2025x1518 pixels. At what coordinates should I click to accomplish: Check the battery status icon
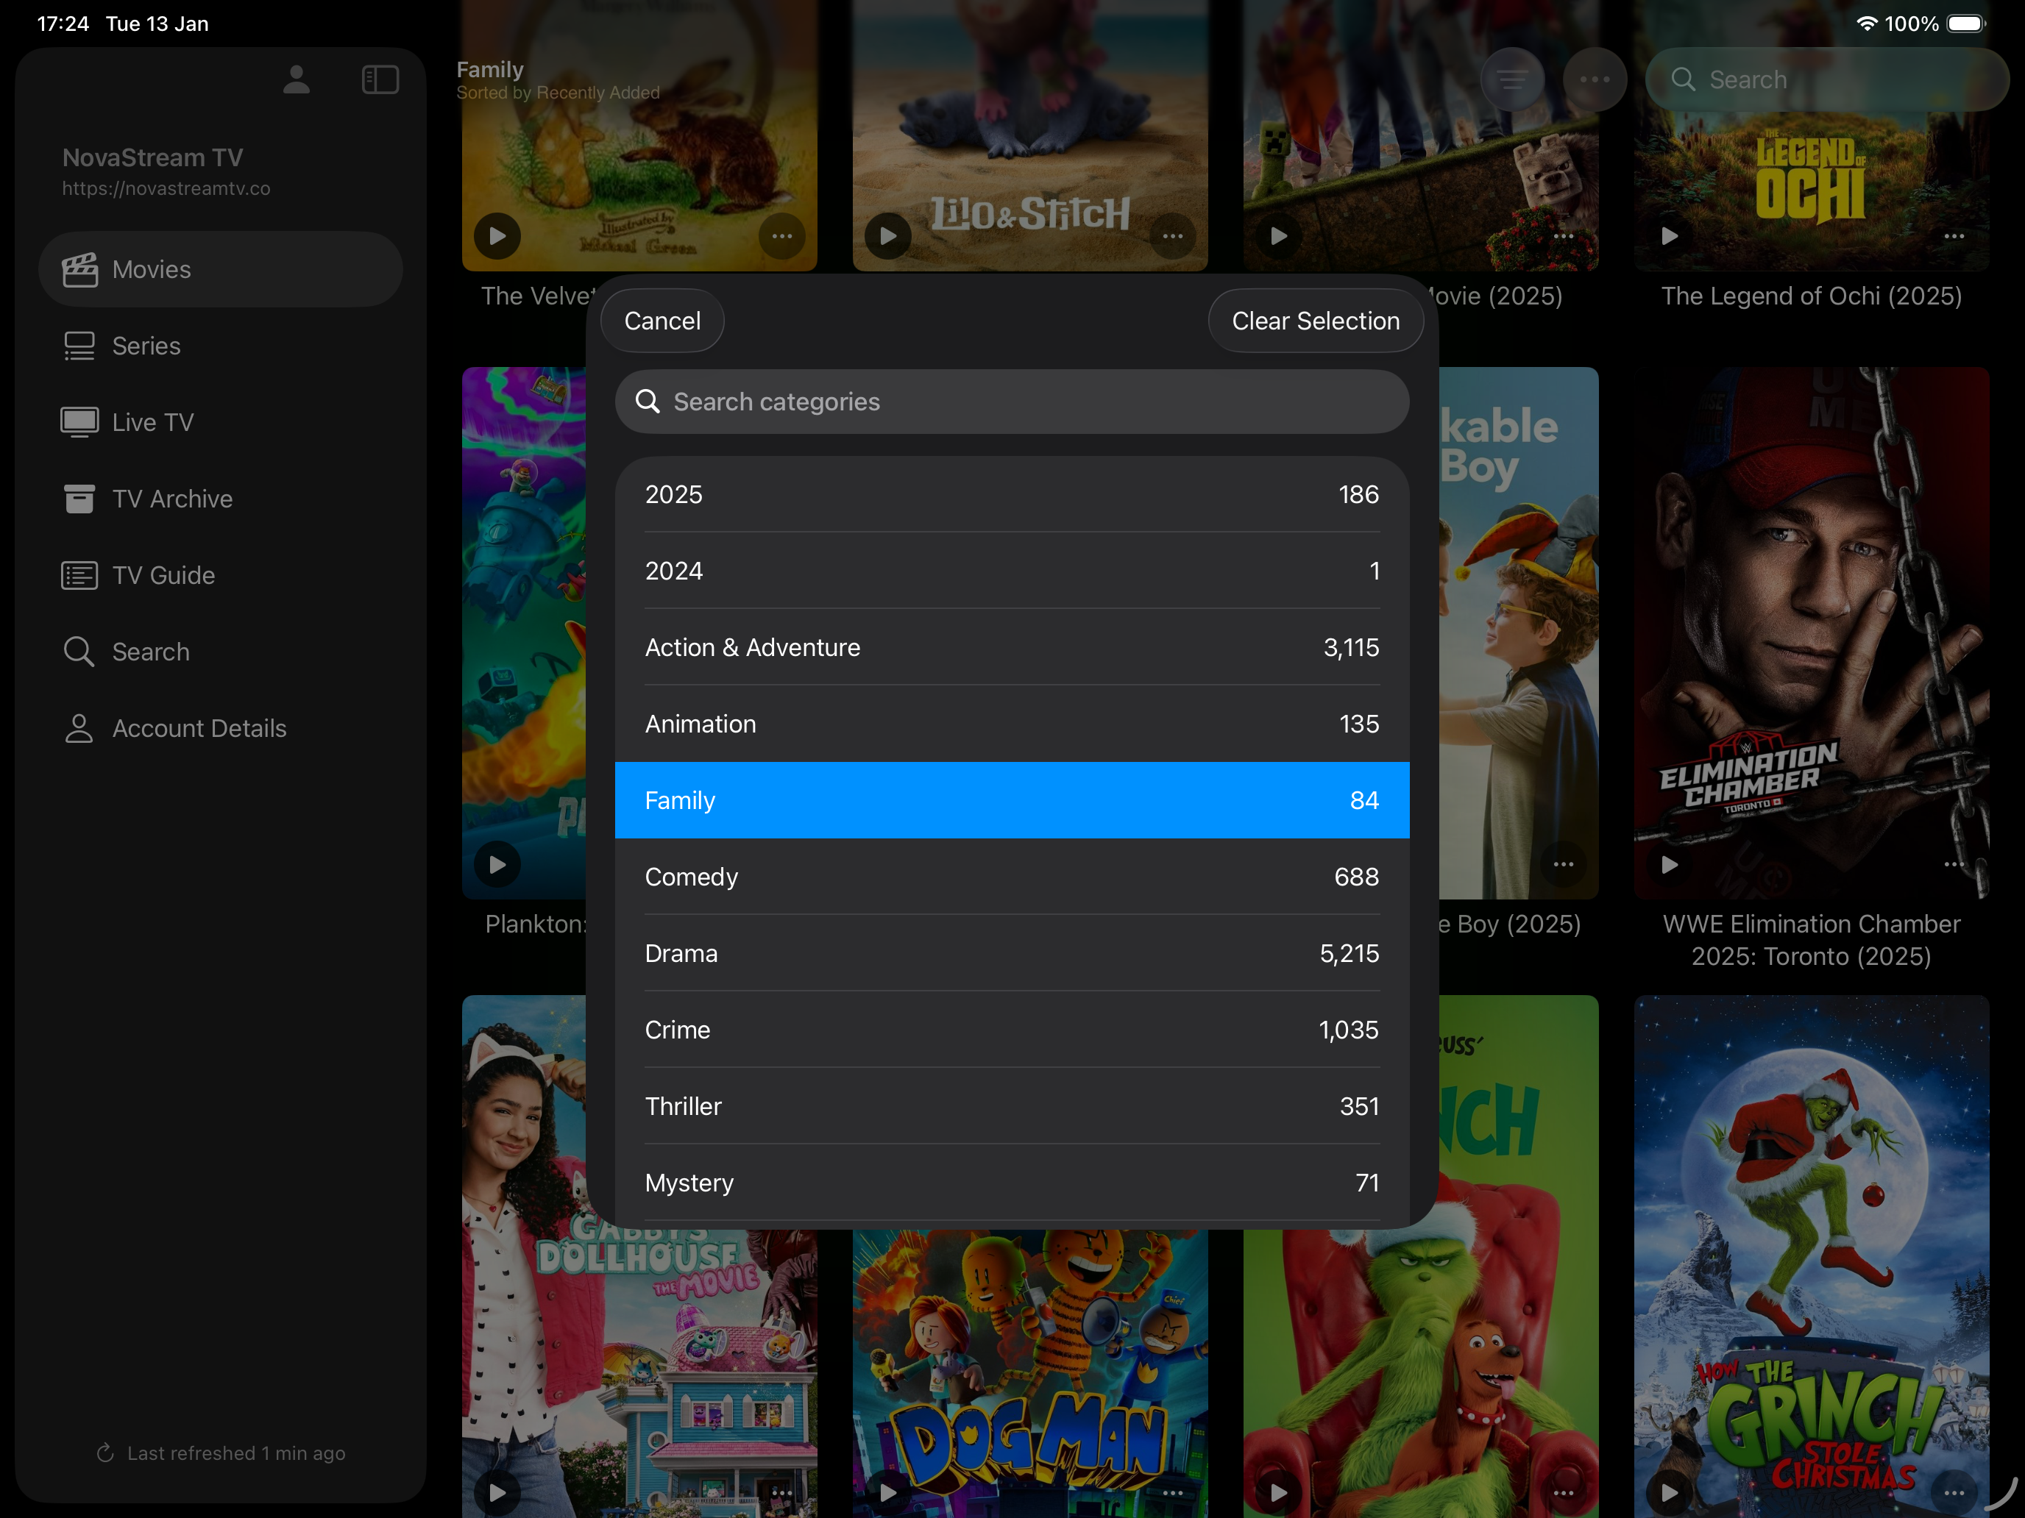[1965, 24]
